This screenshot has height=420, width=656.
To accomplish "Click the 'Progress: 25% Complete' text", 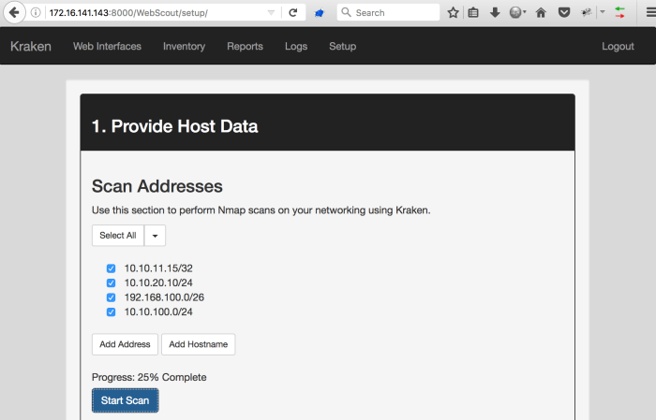I will pyautogui.click(x=149, y=377).
